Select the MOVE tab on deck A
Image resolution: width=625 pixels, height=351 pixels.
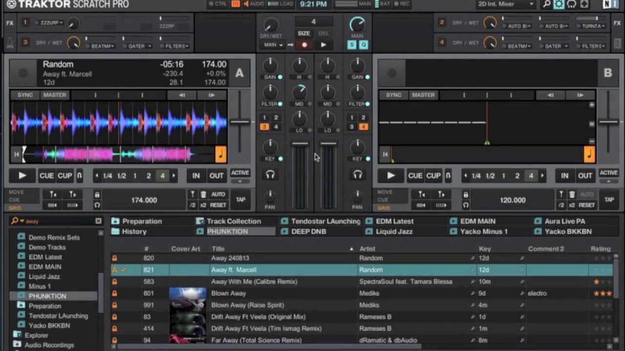click(x=16, y=192)
